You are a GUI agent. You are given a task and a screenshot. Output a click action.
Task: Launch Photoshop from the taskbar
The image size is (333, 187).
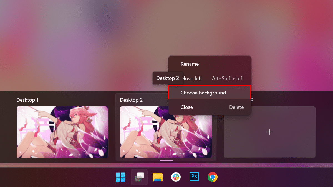pos(194,177)
